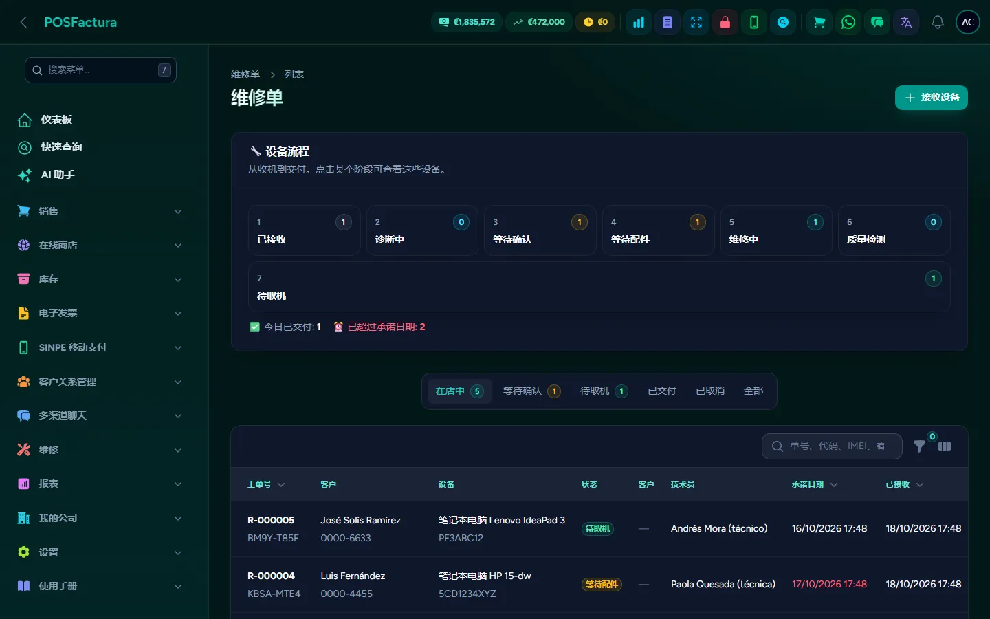The width and height of the screenshot is (990, 619).
Task: Expand the 电子发票 sidebar menu
Action: tap(100, 313)
